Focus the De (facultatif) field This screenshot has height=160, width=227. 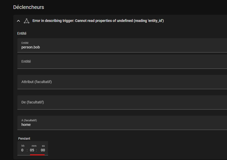point(122,102)
